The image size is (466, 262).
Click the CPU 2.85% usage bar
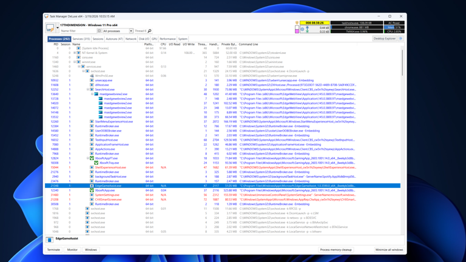[x=394, y=31]
